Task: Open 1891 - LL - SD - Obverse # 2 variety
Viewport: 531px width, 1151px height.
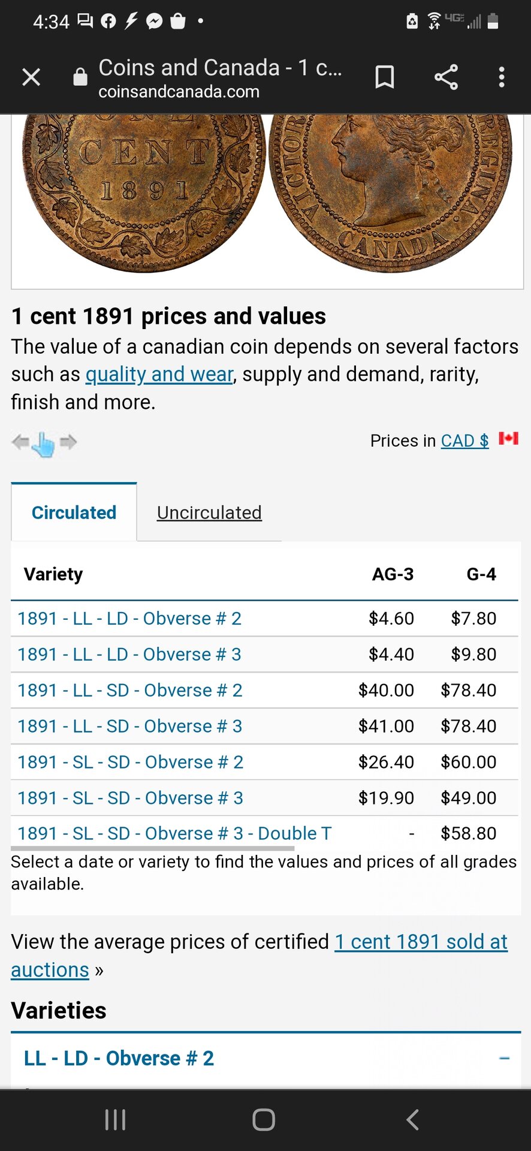Action: coord(130,690)
